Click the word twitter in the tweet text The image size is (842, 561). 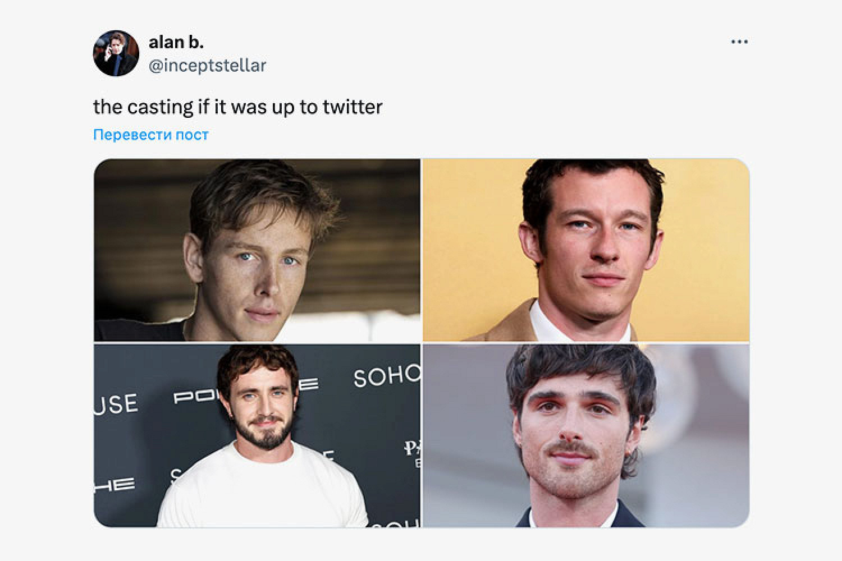(x=353, y=107)
